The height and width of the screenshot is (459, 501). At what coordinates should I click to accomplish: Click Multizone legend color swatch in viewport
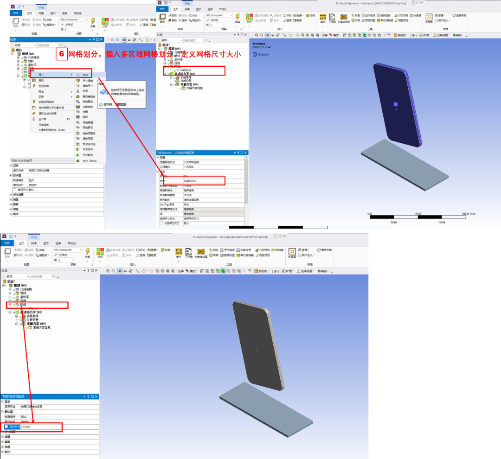tap(255, 55)
